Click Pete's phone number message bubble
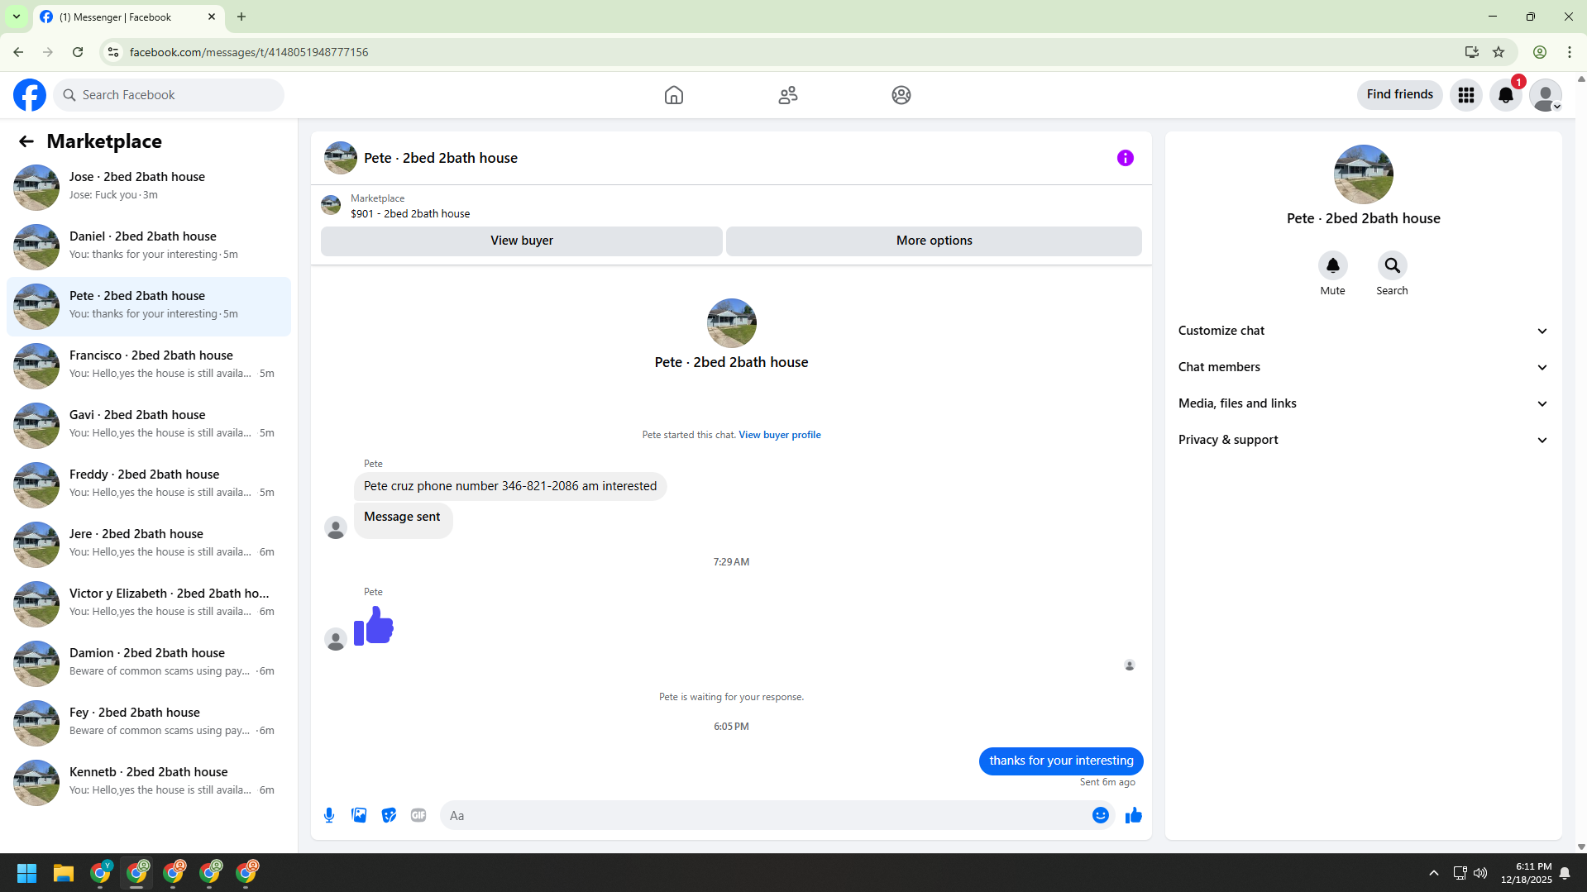This screenshot has height=892, width=1587. coord(510,486)
